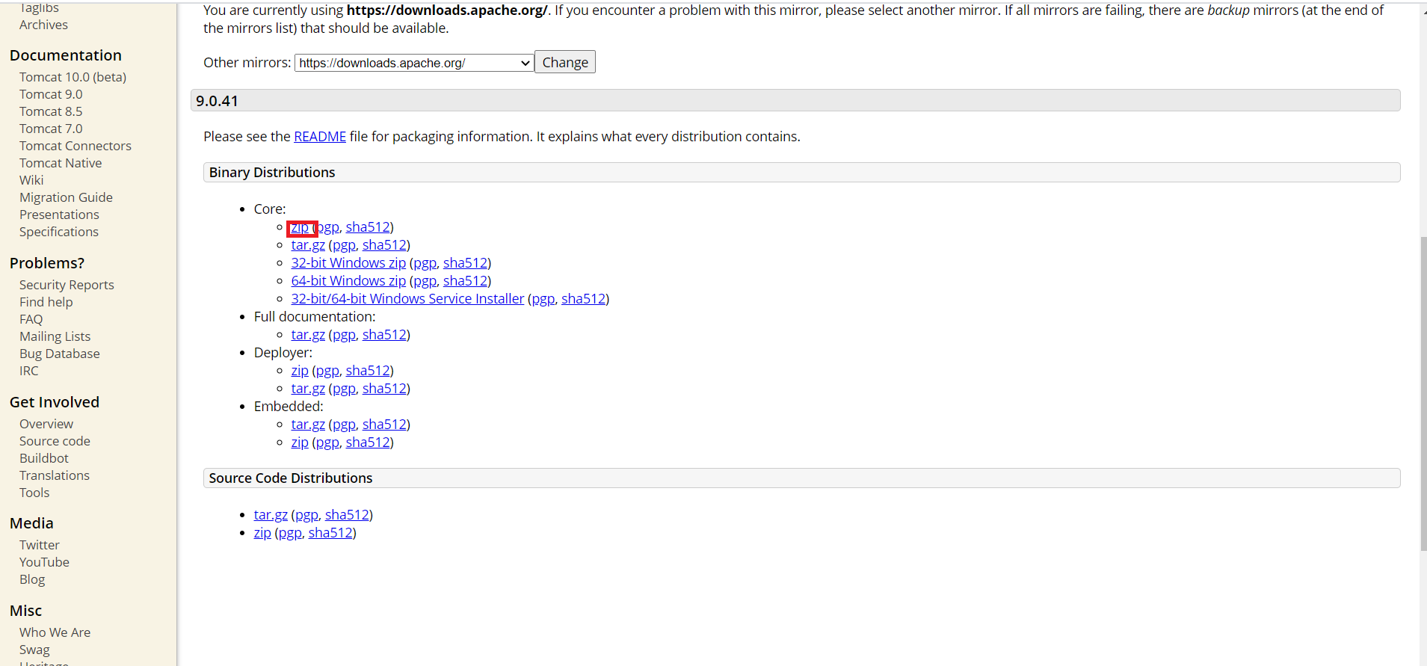Click the page vertical scrollbar
The height and width of the screenshot is (666, 1427).
click(1423, 394)
